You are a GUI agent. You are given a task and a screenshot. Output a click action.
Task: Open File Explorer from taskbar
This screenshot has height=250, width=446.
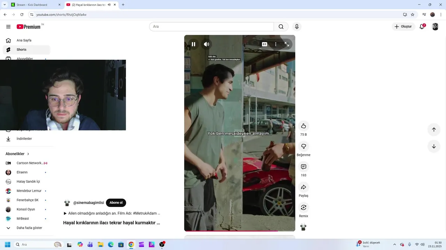pyautogui.click(x=100, y=244)
